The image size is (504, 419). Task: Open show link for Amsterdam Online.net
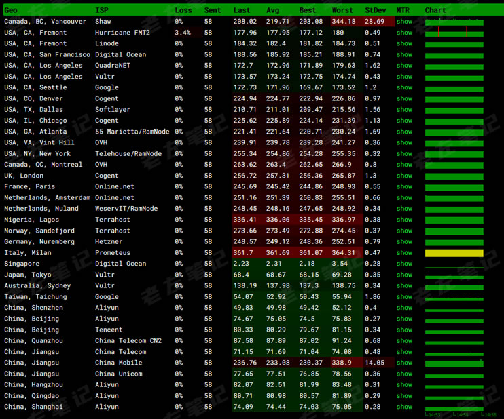click(x=404, y=197)
